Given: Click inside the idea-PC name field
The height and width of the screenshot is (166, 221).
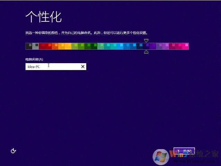Looking at the screenshot, I should 56,67.
